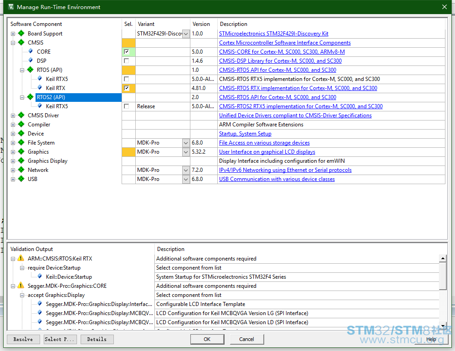
Task: Open the USB MDK-Pro variant dropdown
Action: [x=186, y=179]
